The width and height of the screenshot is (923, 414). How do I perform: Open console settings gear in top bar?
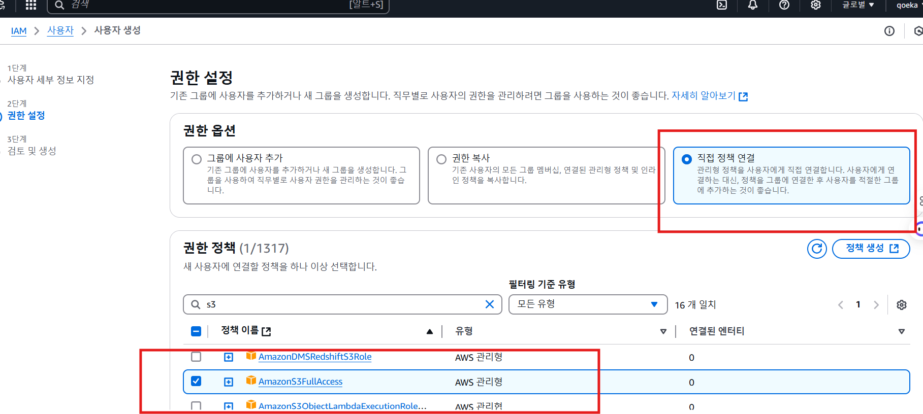[816, 5]
